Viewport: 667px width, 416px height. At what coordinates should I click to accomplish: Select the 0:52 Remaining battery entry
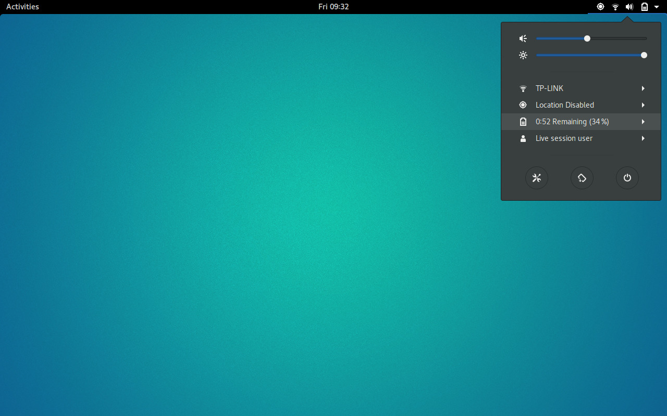click(x=572, y=122)
